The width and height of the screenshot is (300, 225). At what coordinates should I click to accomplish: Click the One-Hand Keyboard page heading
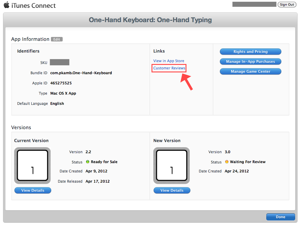150,20
